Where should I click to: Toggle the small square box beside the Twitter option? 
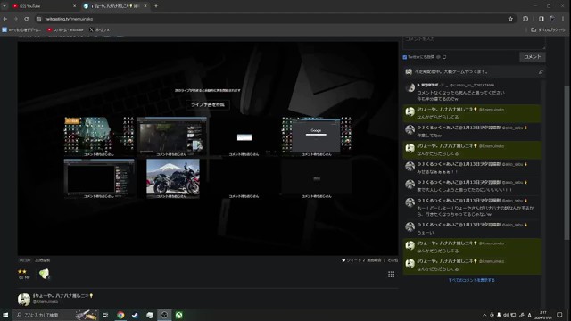click(x=444, y=57)
